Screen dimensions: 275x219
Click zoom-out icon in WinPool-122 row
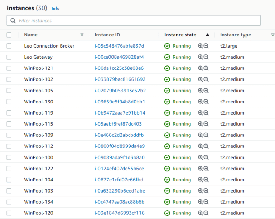[206, 169]
